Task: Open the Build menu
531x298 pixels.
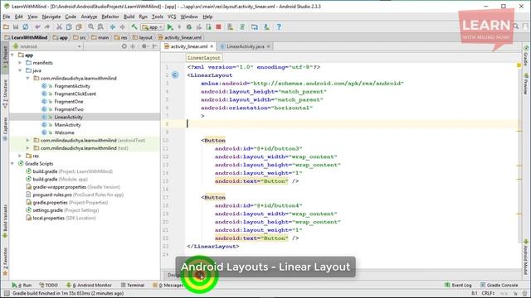Action: [129, 17]
